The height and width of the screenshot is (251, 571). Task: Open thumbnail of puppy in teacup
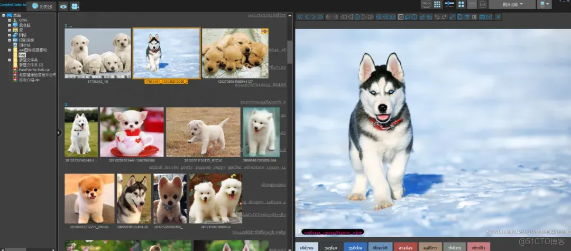(x=132, y=132)
